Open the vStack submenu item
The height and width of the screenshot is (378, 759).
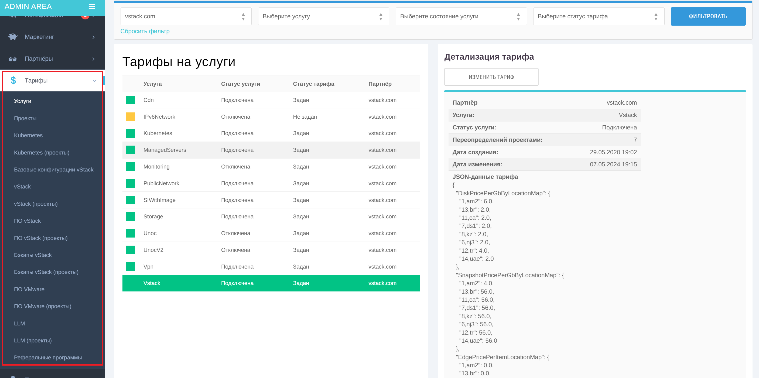point(22,187)
